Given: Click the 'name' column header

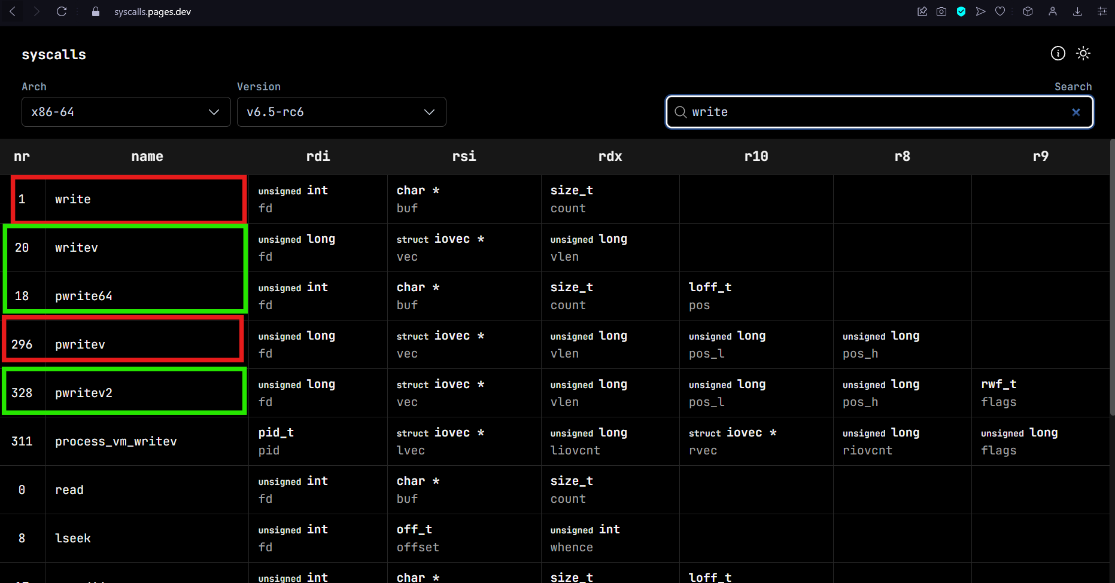Looking at the screenshot, I should pyautogui.click(x=147, y=157).
